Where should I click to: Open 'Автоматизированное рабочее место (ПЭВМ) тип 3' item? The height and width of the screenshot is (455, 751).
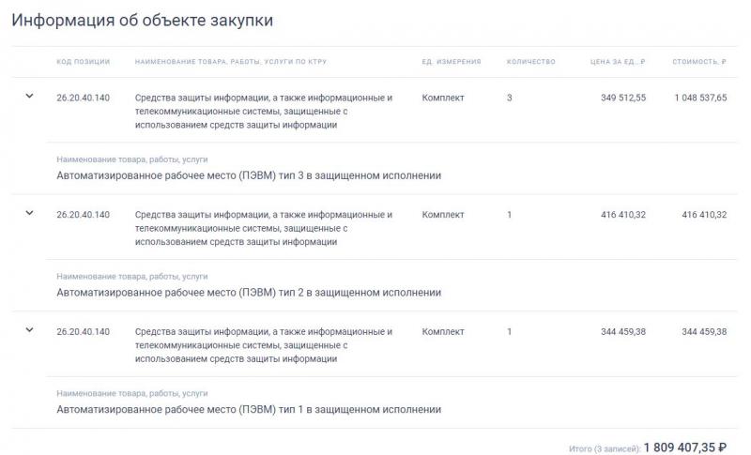pos(249,175)
